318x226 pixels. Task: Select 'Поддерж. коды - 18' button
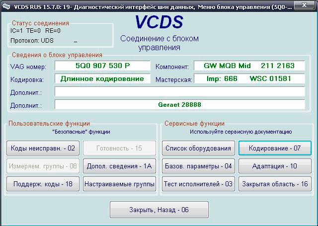pyautogui.click(x=43, y=184)
